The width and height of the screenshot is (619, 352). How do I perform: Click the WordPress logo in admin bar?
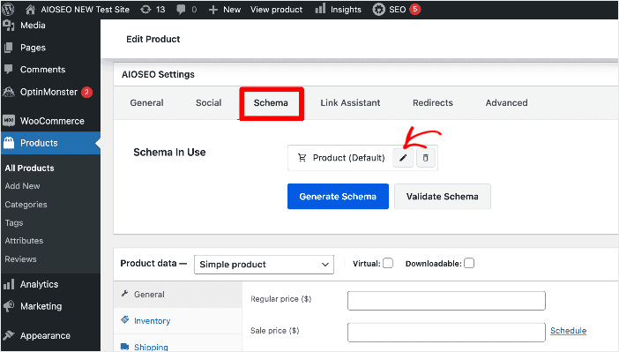8,9
